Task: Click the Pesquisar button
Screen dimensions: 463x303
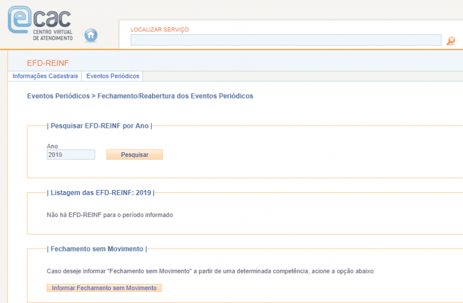Action: pyautogui.click(x=134, y=155)
